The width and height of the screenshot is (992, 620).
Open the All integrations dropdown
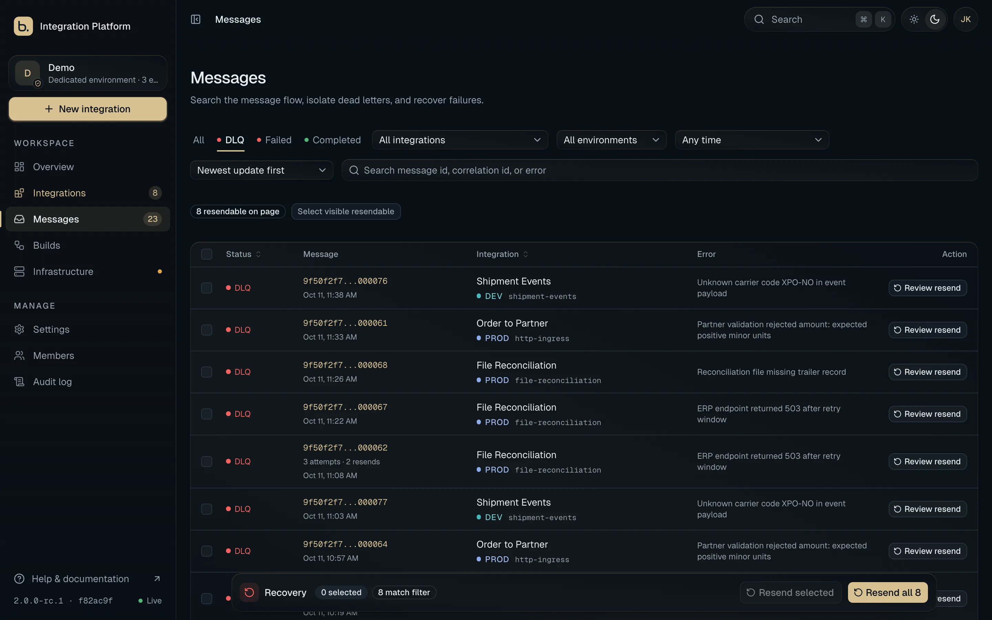460,140
